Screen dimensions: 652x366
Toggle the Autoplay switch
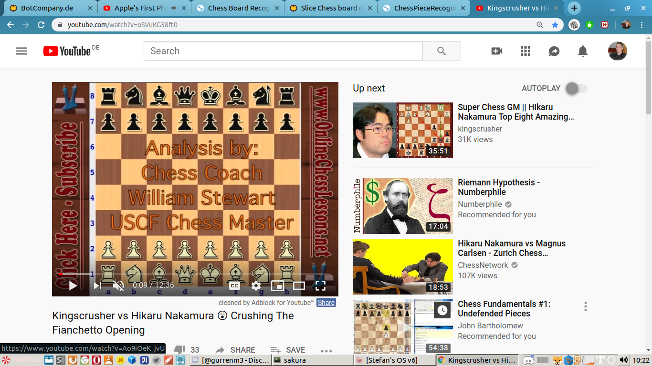[576, 89]
